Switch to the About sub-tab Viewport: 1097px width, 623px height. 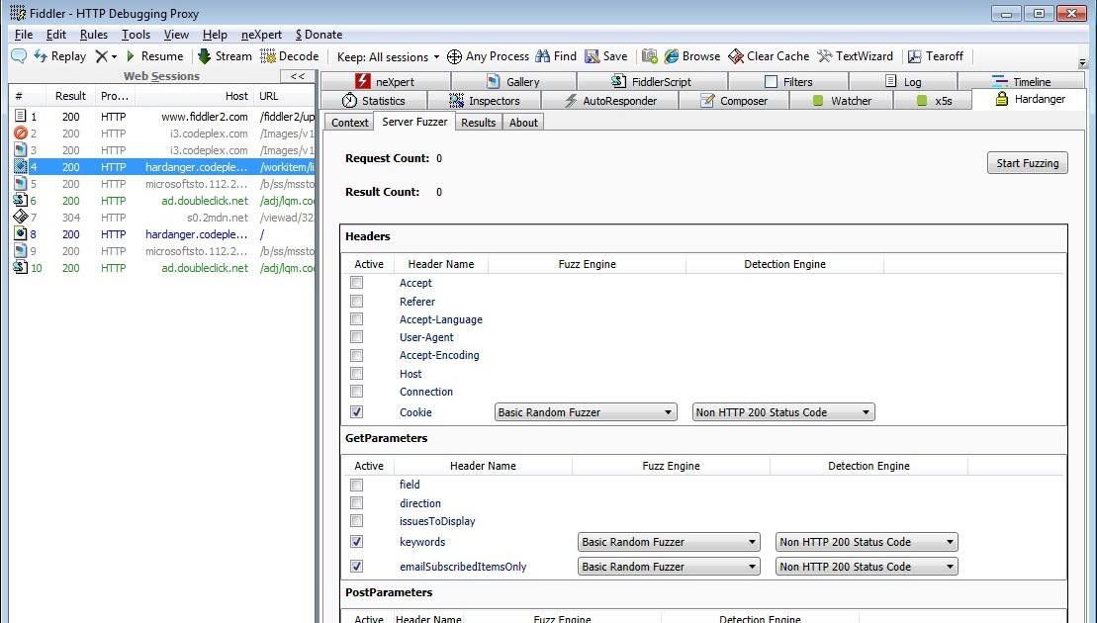pyautogui.click(x=523, y=123)
